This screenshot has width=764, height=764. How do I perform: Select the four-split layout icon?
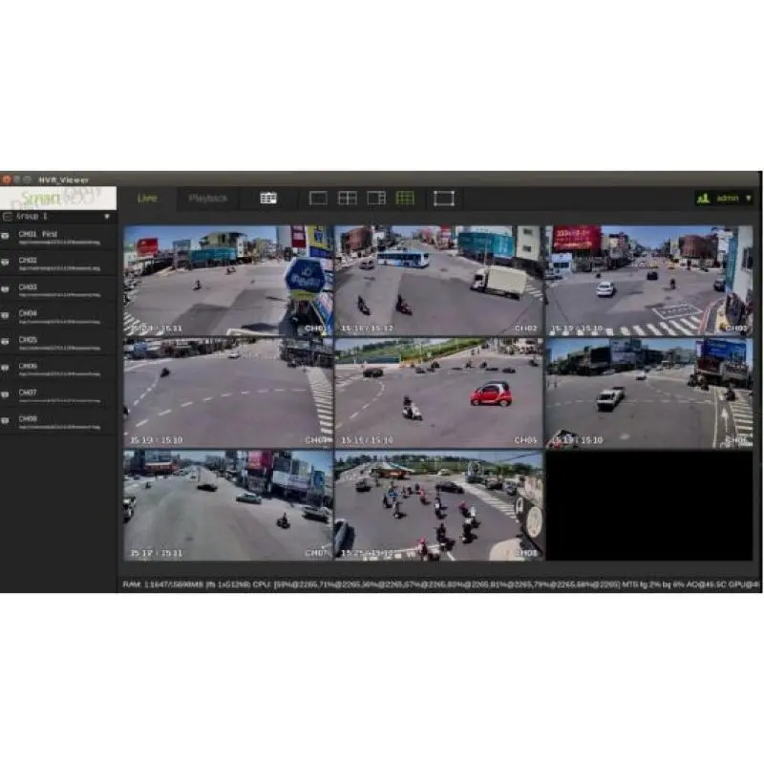click(x=348, y=198)
